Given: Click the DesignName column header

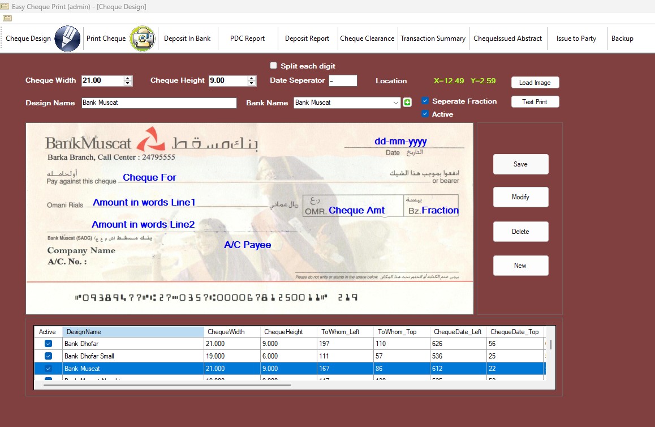Looking at the screenshot, I should [133, 332].
